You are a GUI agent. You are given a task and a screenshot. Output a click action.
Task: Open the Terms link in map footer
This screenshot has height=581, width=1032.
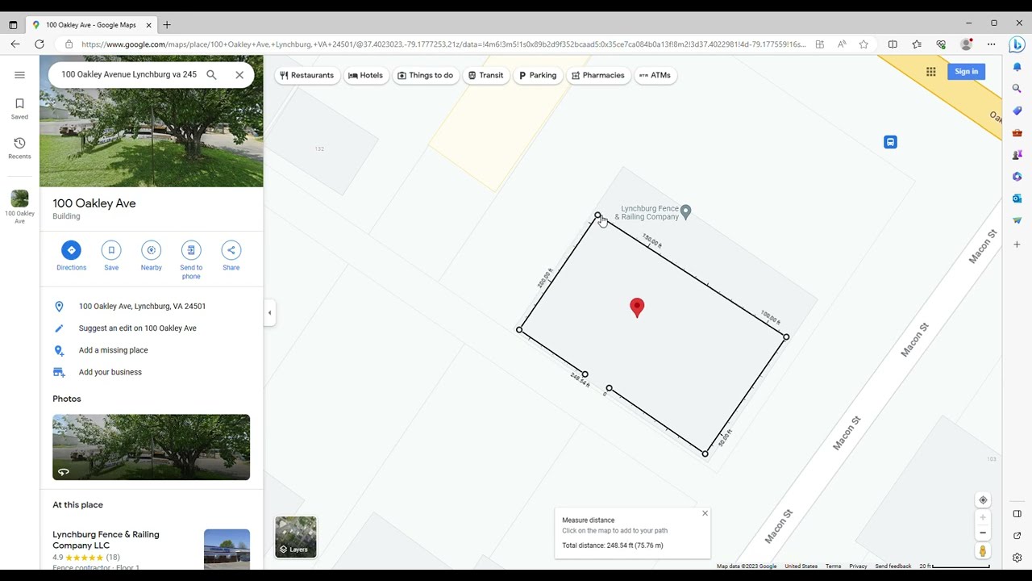[833, 566]
